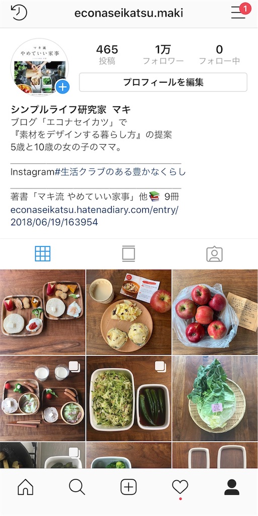The image size is (258, 516).
Task: Go to Home feed icon
Action: tap(26, 487)
